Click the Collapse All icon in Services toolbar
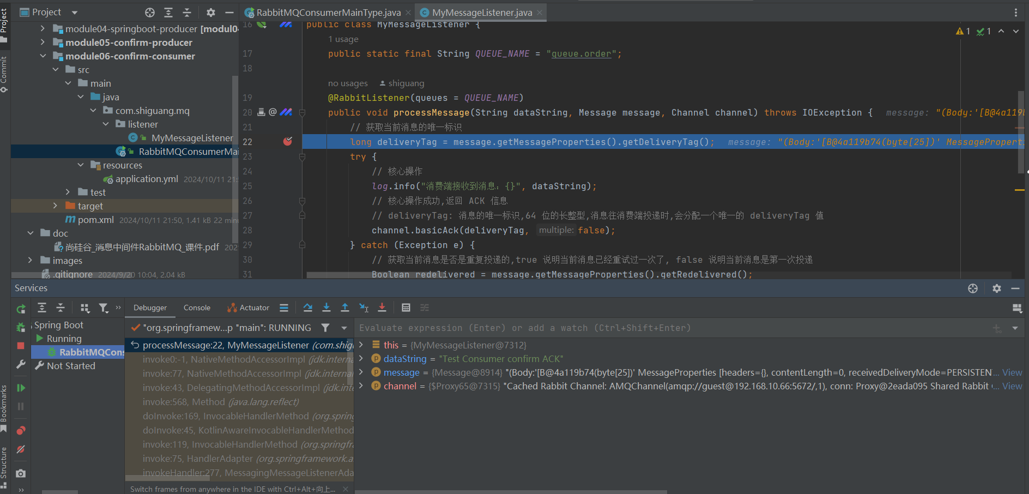This screenshot has height=494, width=1029. 60,308
